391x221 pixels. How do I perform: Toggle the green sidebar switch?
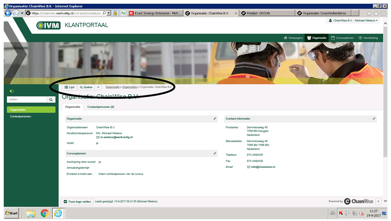coord(12,91)
